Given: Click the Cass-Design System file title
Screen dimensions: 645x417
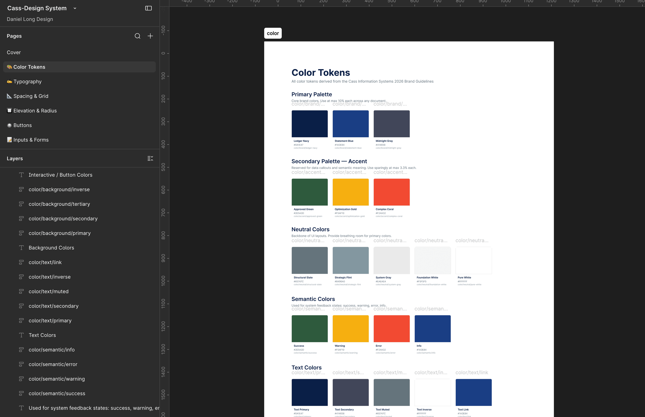Looking at the screenshot, I should coord(37,8).
